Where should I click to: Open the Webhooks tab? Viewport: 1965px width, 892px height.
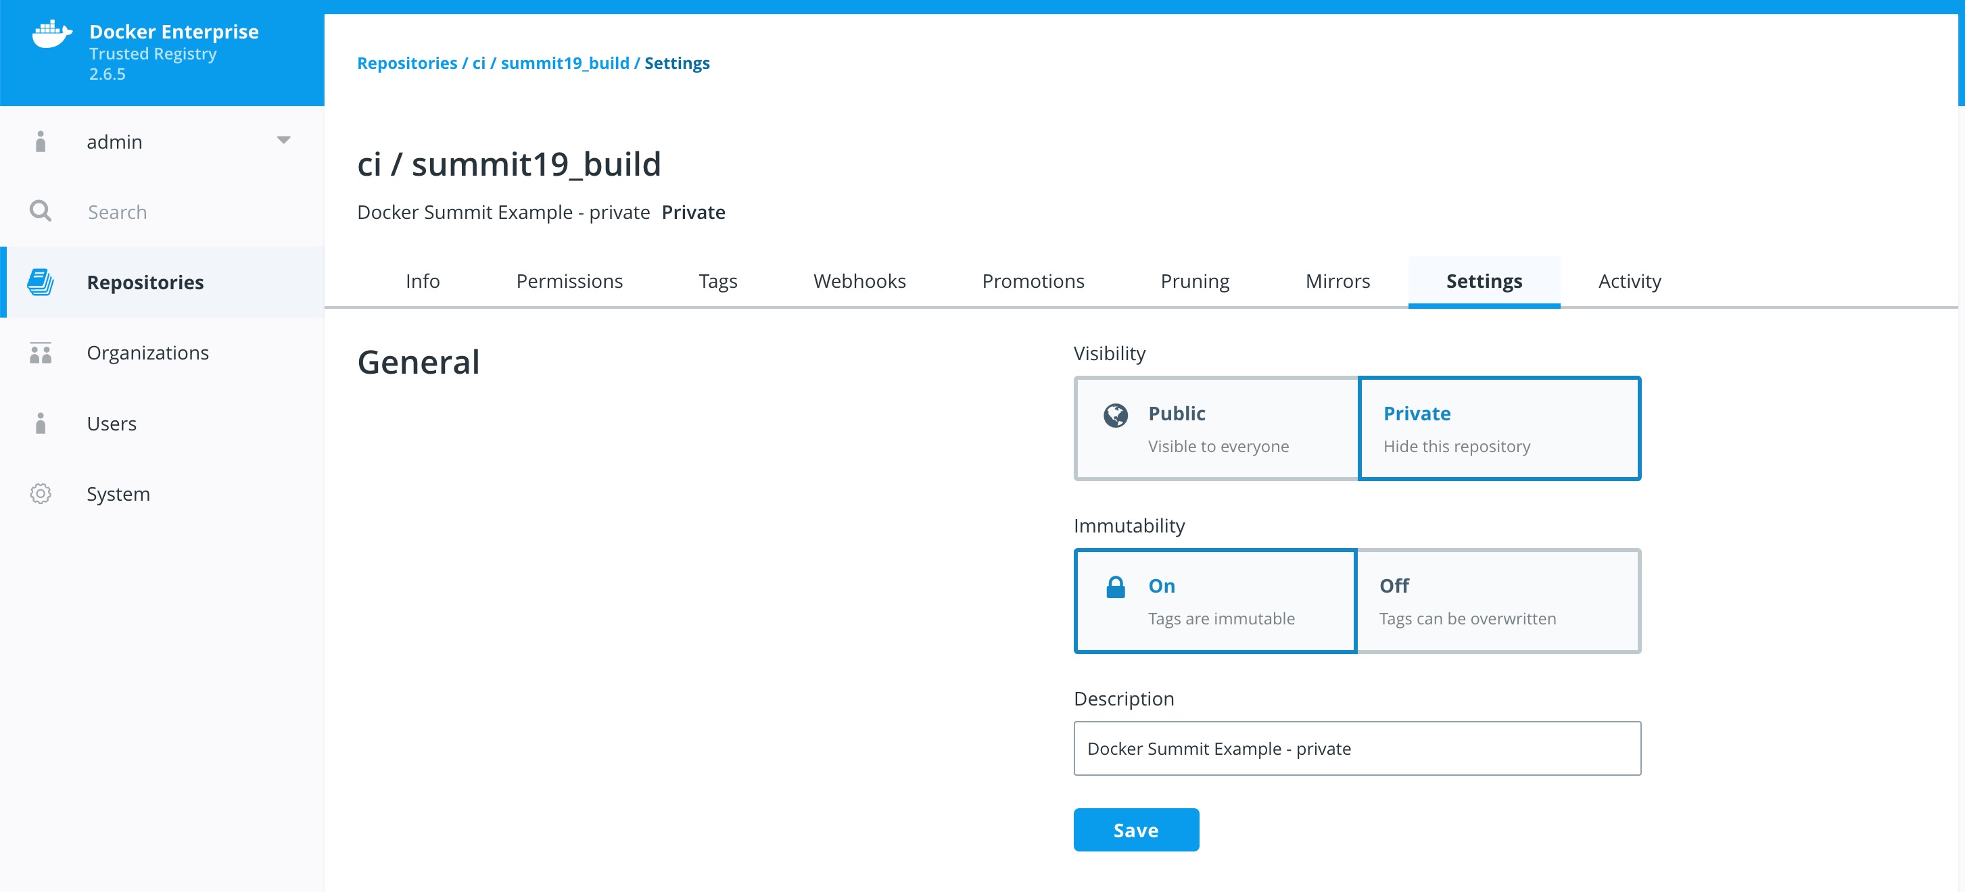coord(859,281)
